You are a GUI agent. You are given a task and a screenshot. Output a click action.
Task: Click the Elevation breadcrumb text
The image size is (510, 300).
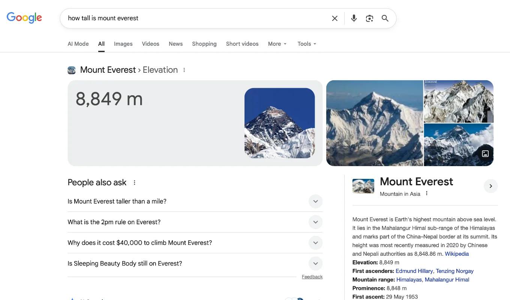point(160,70)
